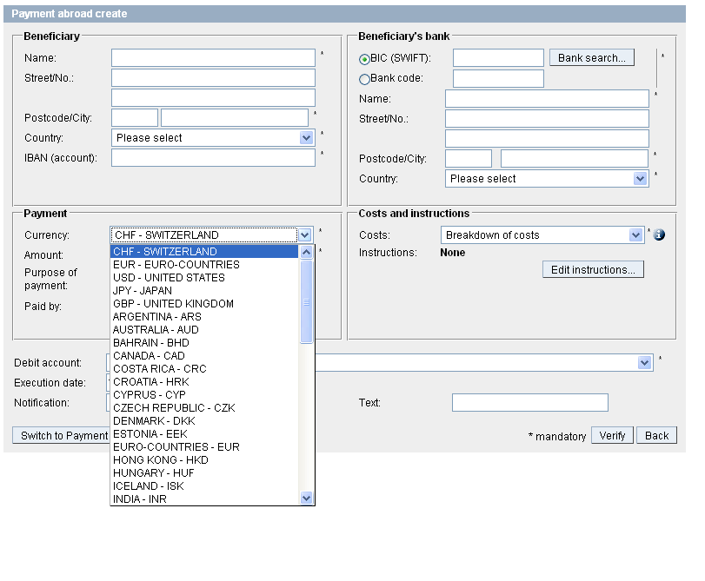Choose DENMARK - DKK currency option
This screenshot has width=705, height=581.
[204, 421]
